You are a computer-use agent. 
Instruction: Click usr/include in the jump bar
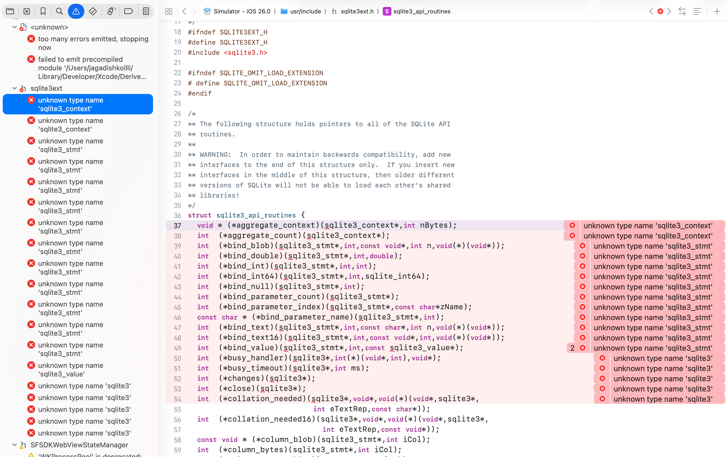point(305,12)
